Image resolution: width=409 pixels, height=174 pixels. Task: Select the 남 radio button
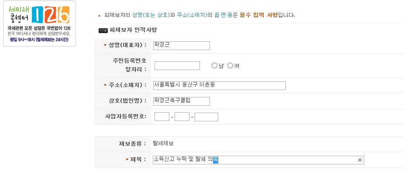click(214, 66)
